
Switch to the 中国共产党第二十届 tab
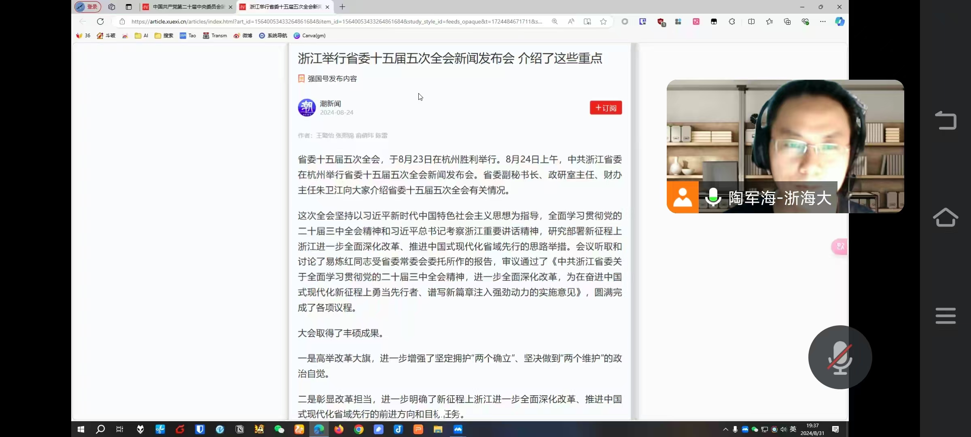pos(188,7)
